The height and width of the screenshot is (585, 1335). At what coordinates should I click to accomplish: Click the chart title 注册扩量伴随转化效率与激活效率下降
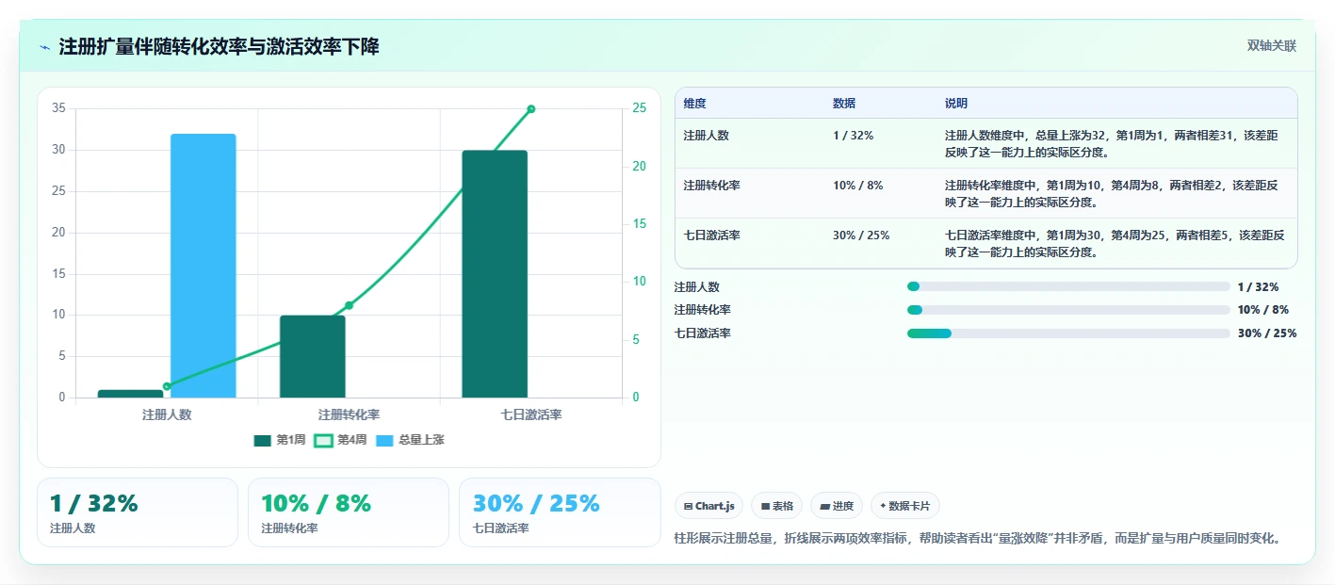point(219,47)
